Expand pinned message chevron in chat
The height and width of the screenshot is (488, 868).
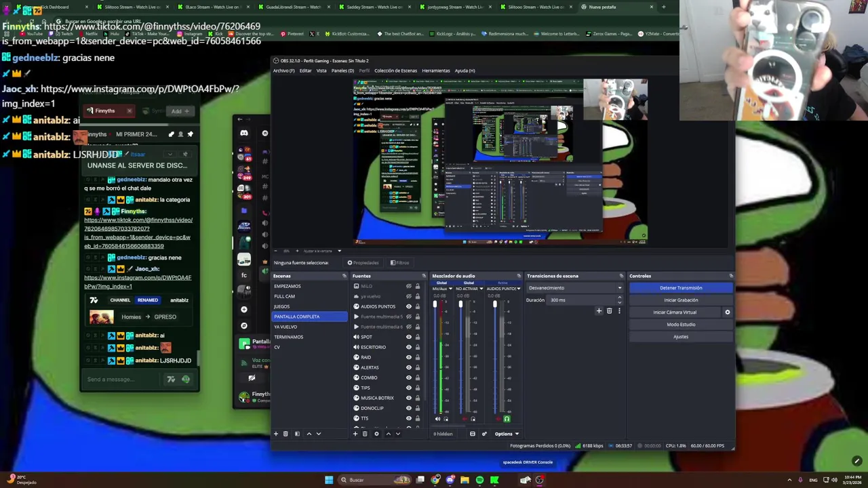[170, 155]
